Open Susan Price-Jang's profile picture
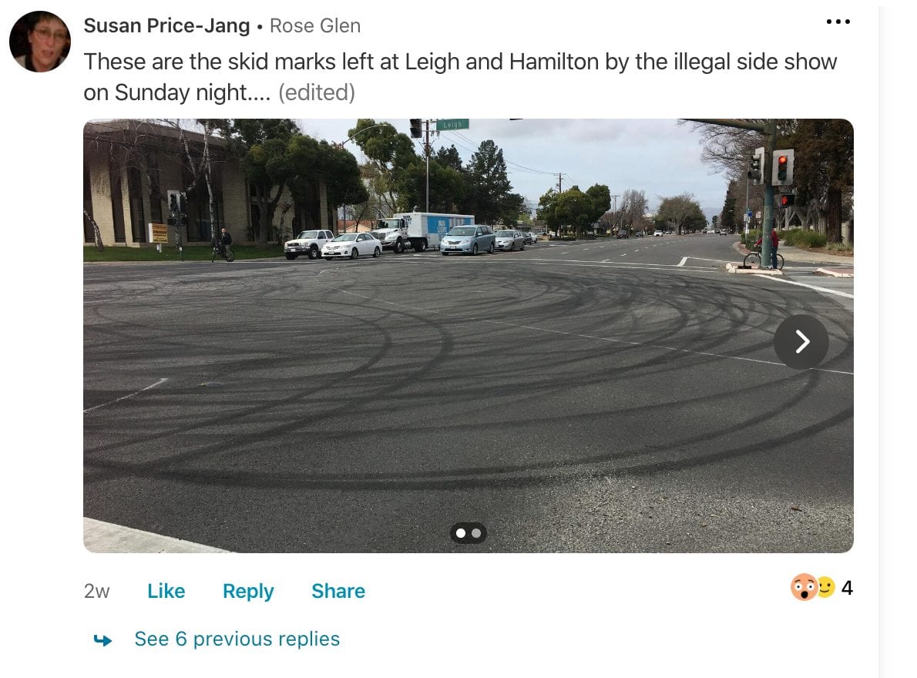 40,42
